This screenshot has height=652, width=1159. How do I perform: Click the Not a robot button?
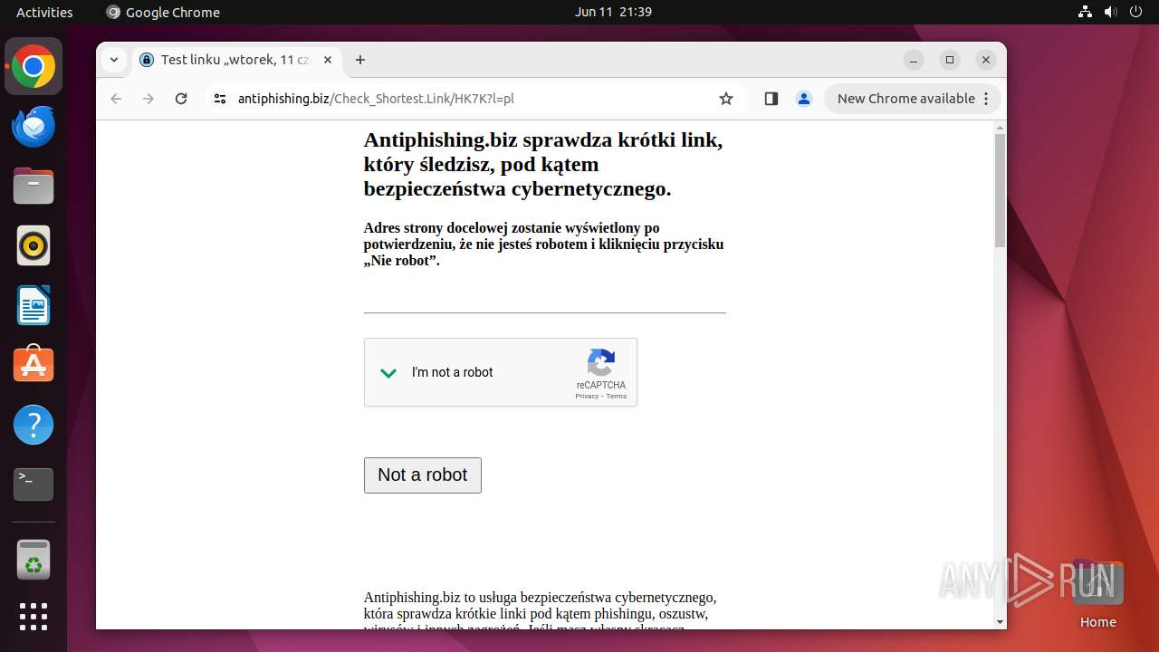pyautogui.click(x=423, y=475)
